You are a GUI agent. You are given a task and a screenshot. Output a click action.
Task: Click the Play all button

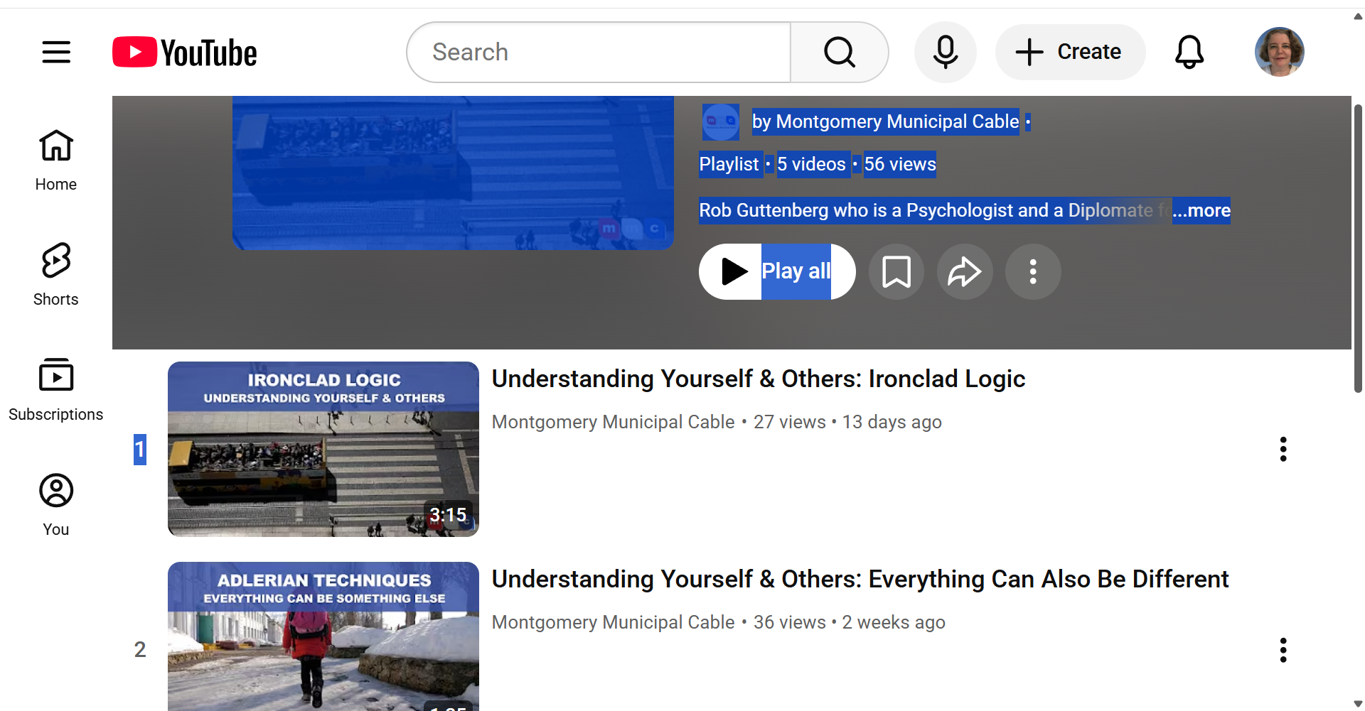pos(777,272)
